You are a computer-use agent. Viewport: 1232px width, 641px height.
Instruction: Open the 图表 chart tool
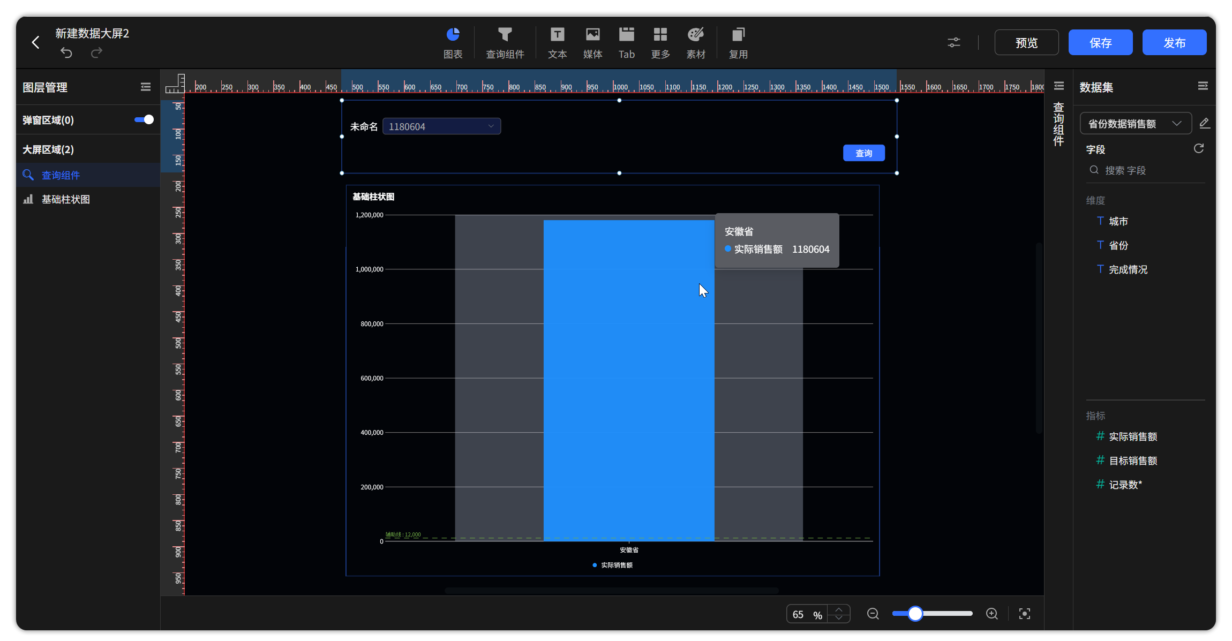[453, 43]
